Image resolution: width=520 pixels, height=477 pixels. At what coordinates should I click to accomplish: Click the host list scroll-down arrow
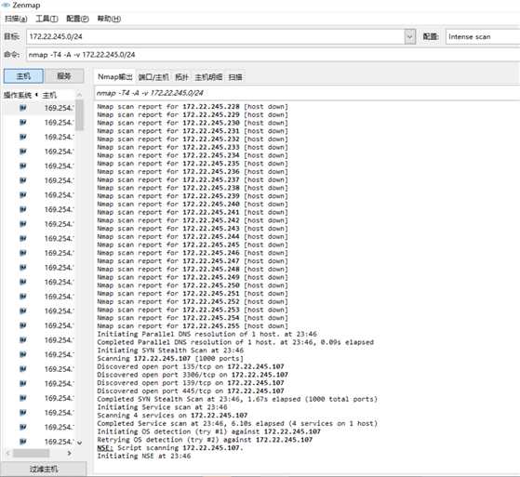pyautogui.click(x=79, y=443)
